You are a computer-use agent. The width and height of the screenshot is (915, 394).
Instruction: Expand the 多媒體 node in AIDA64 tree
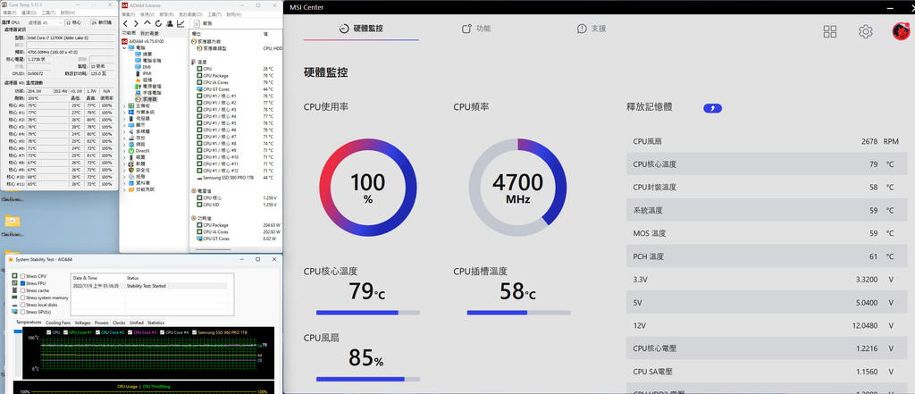124,131
